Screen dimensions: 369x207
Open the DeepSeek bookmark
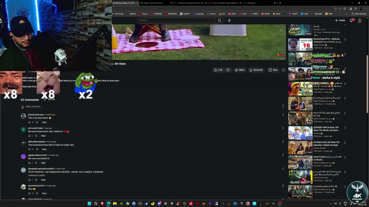click(x=198, y=14)
